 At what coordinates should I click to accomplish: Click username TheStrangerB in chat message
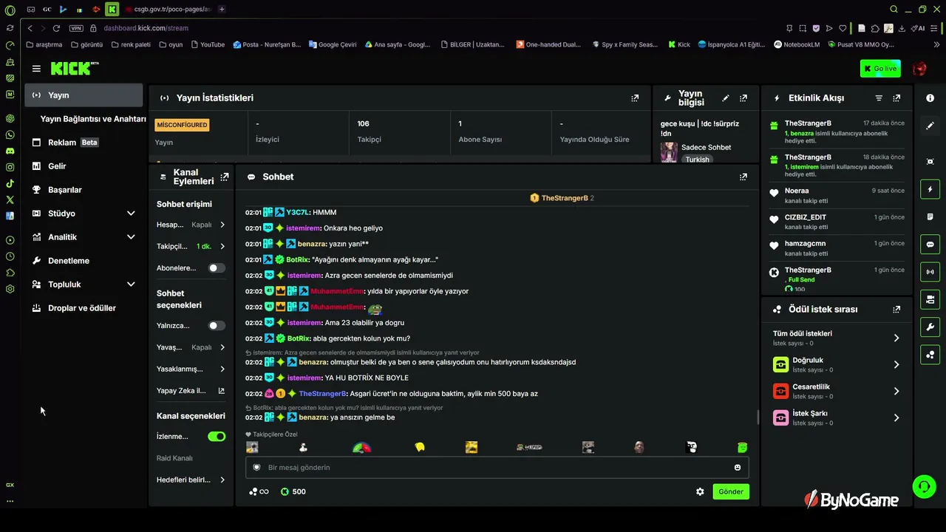[323, 394]
